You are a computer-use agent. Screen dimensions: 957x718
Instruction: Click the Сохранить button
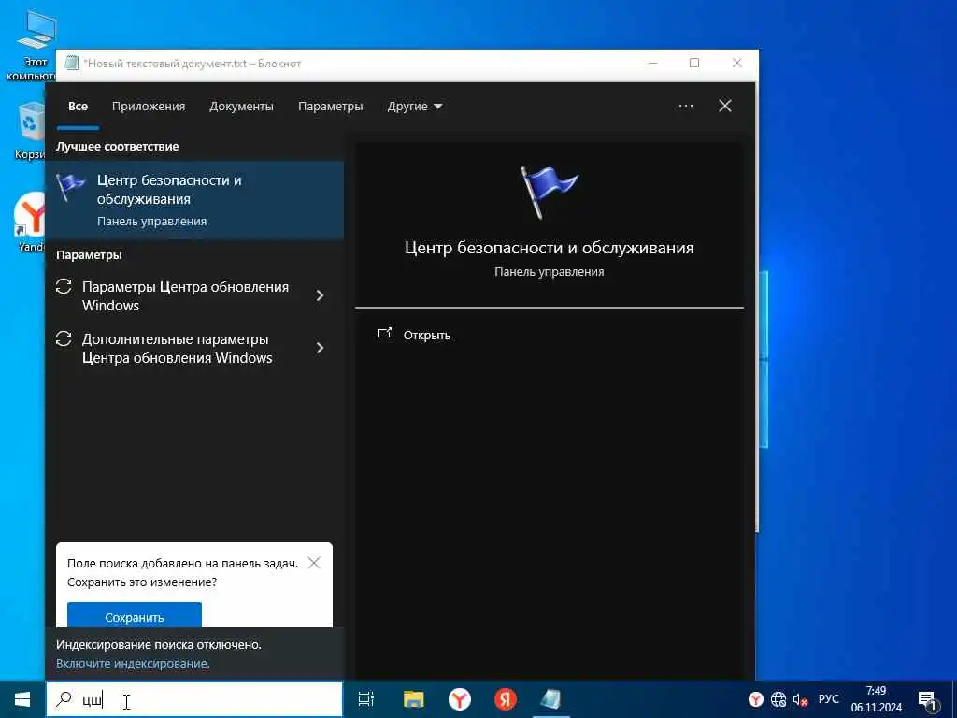135,615
